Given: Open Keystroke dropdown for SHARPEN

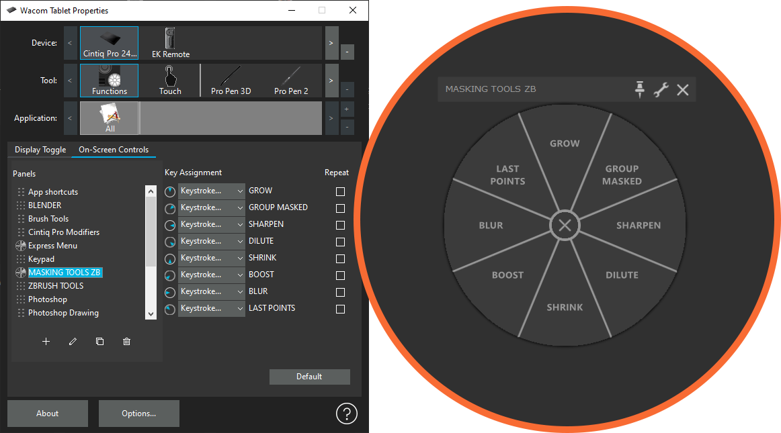Looking at the screenshot, I should [212, 224].
